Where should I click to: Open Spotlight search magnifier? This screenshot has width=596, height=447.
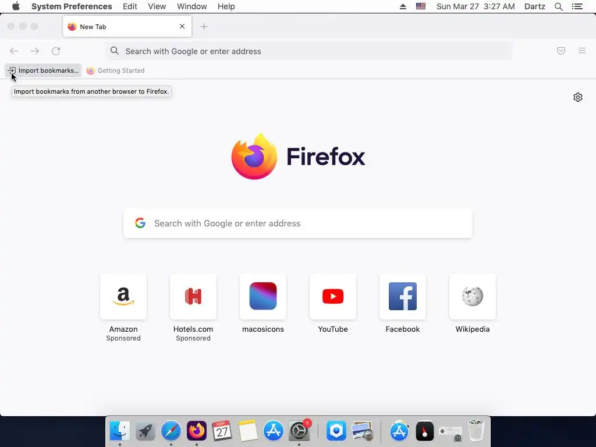[559, 6]
